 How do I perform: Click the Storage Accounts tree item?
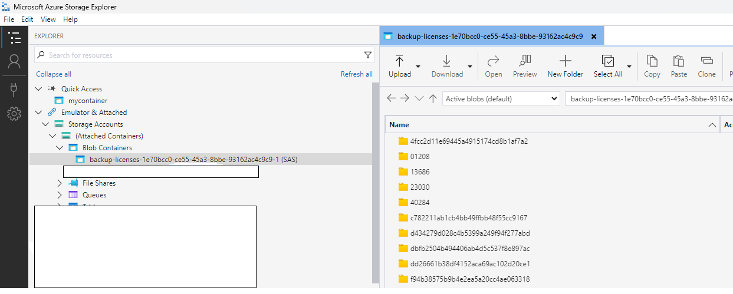[x=96, y=124]
